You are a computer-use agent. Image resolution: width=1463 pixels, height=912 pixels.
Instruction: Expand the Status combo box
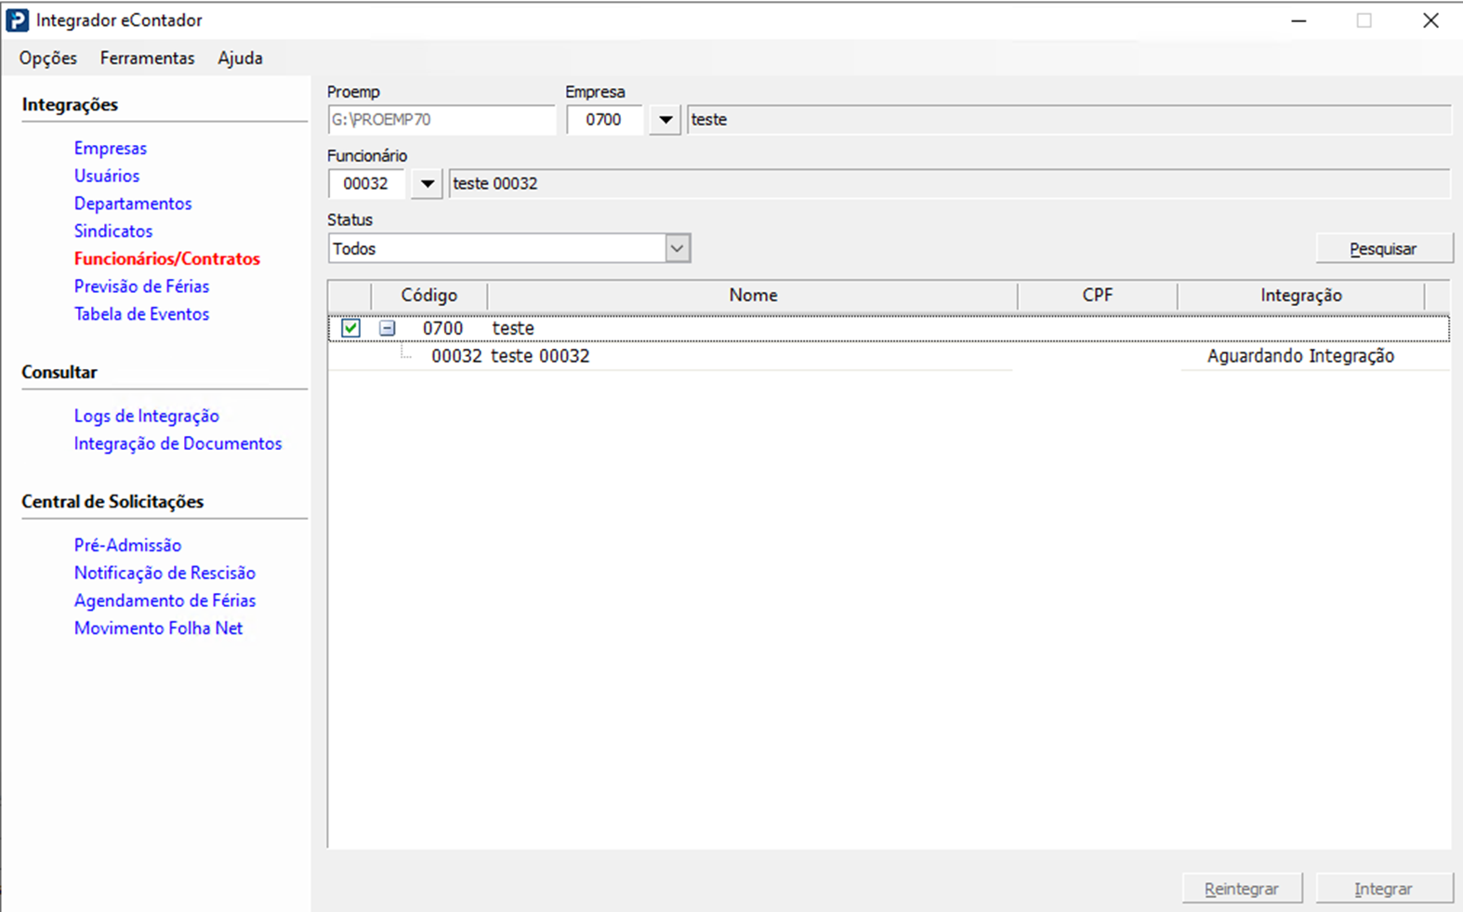tap(678, 249)
